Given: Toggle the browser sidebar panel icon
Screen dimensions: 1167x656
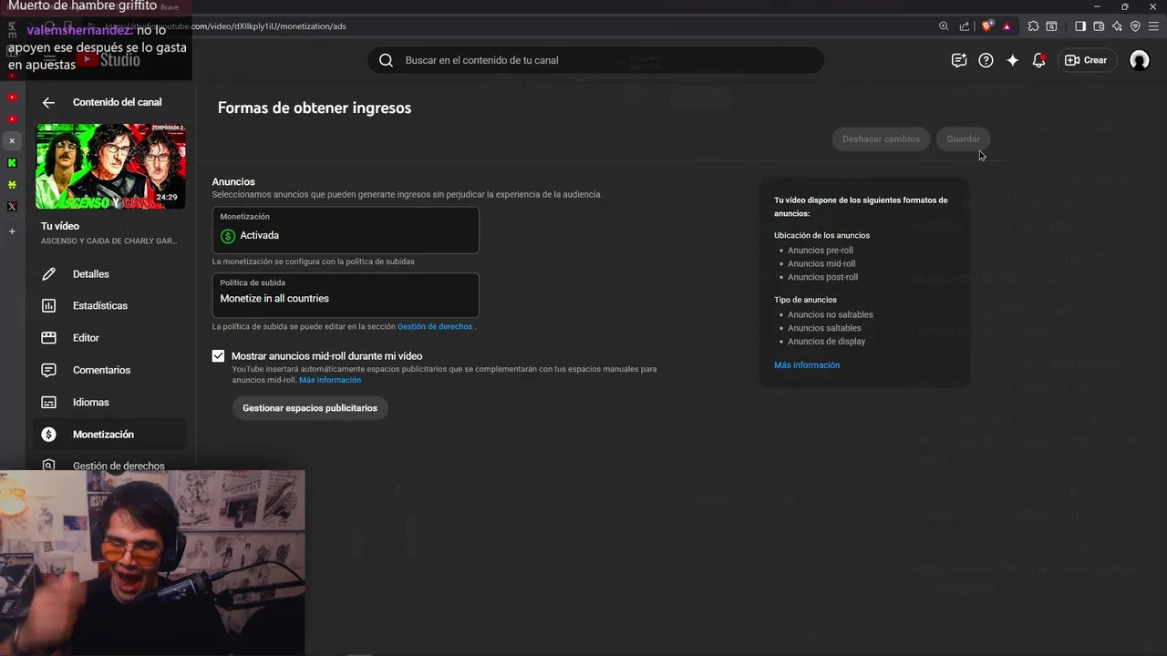Looking at the screenshot, I should pyautogui.click(x=1080, y=26).
